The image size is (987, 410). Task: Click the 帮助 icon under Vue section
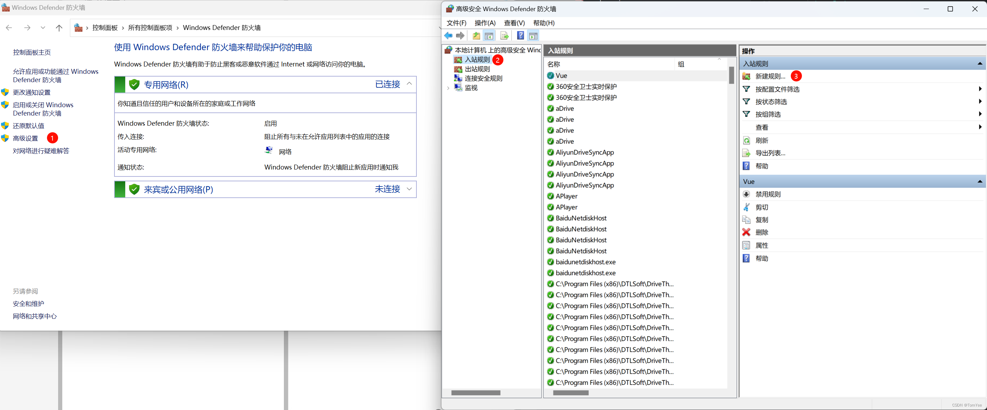pos(746,258)
